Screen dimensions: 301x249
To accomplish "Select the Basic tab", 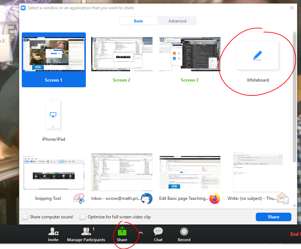I will [x=139, y=21].
